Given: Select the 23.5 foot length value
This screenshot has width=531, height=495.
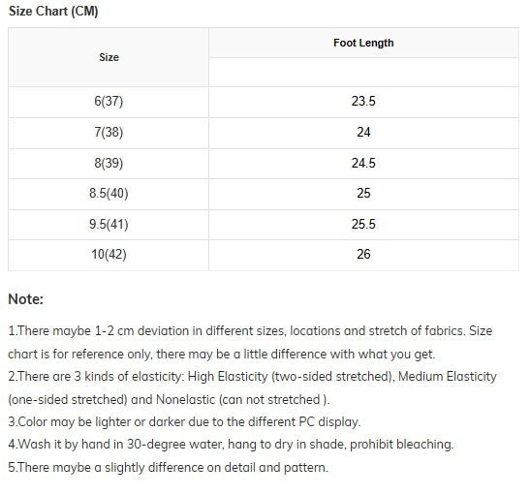Looking at the screenshot, I should coord(363,102).
